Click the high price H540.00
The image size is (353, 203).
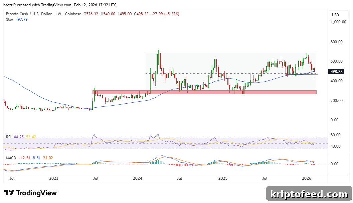click(x=108, y=14)
